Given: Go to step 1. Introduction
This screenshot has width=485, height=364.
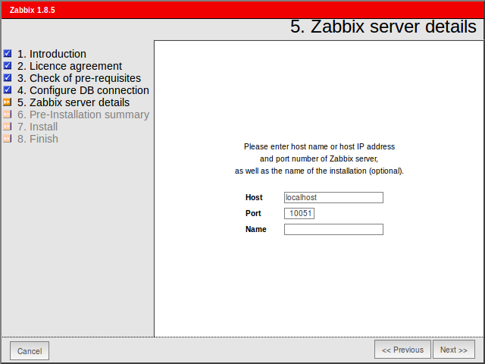Looking at the screenshot, I should pos(52,54).
